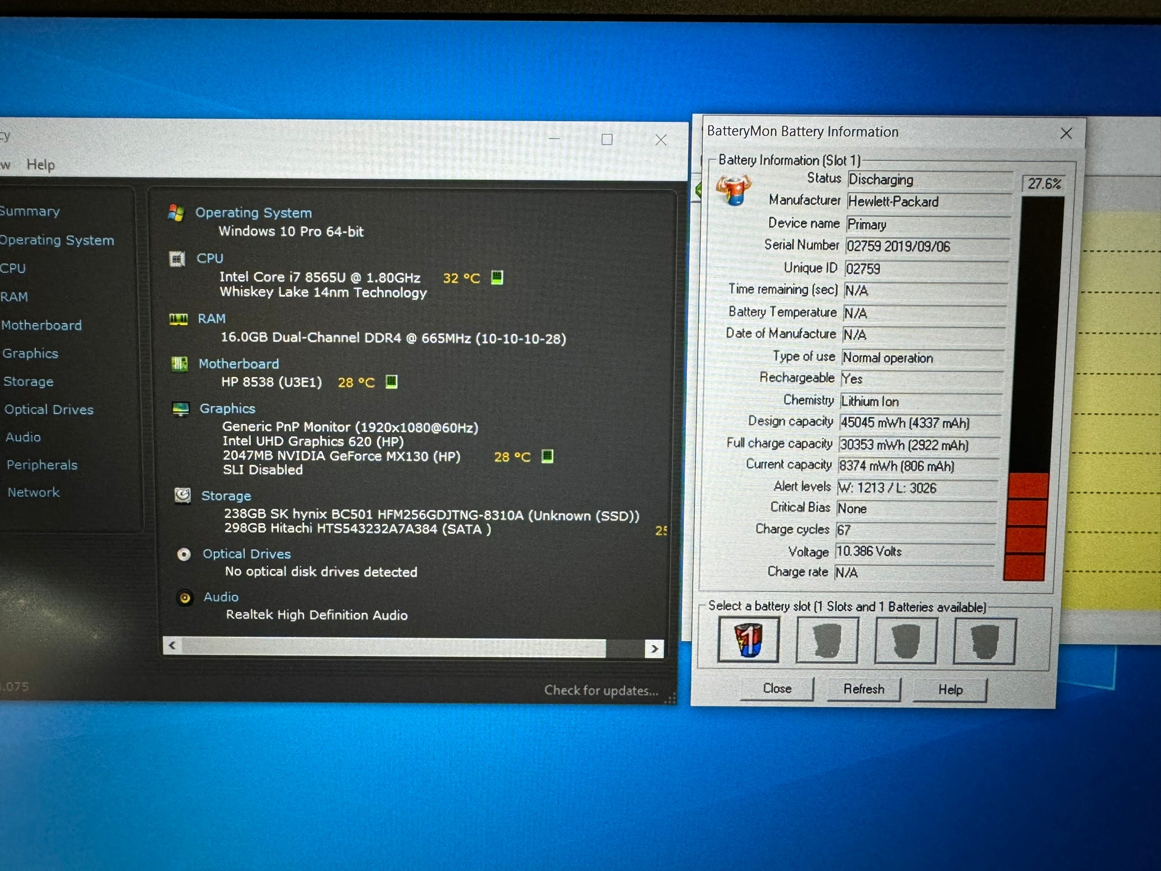The width and height of the screenshot is (1161, 871).
Task: Maximize the Speccy window
Action: pyautogui.click(x=607, y=139)
